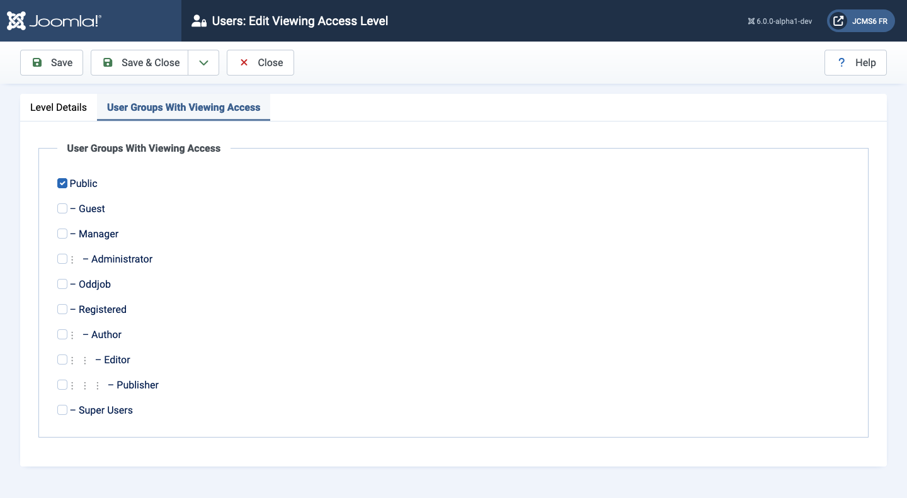This screenshot has height=498, width=907.
Task: Open the Help button
Action: tap(855, 62)
